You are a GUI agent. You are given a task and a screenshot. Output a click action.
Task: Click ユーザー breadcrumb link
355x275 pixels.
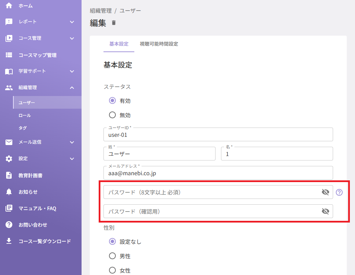(x=130, y=11)
